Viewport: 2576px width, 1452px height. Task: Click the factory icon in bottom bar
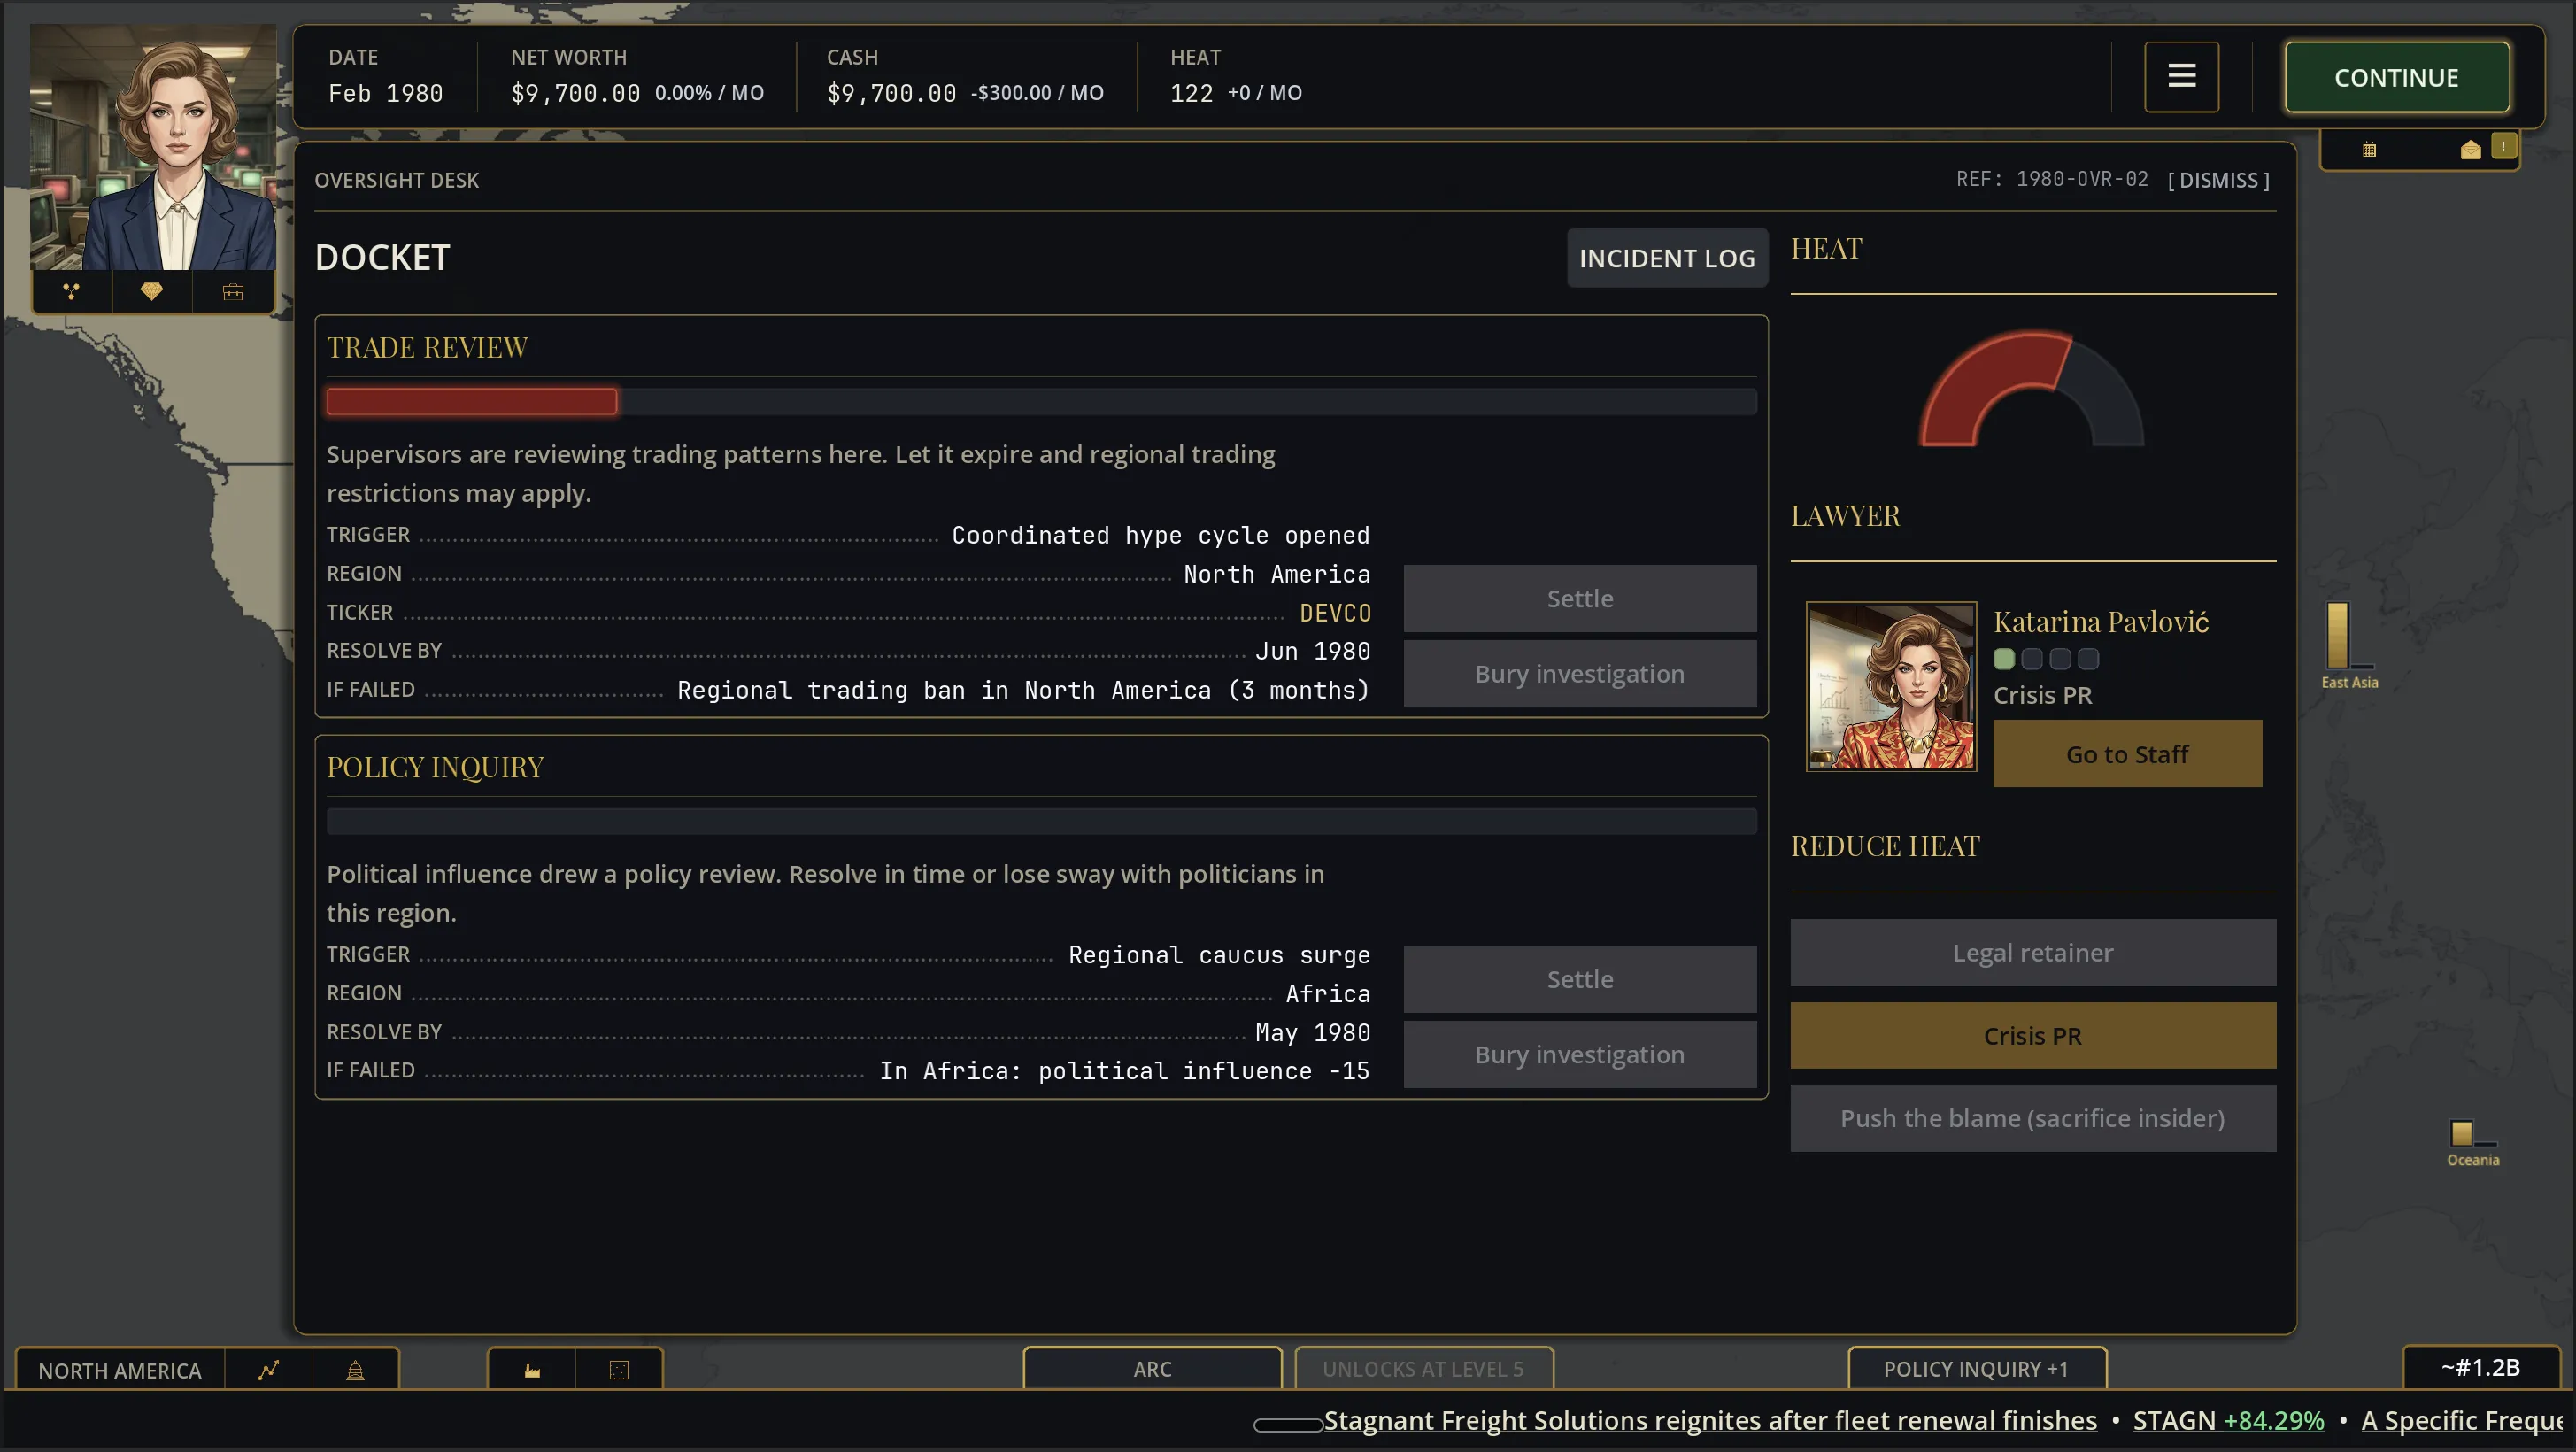click(532, 1370)
